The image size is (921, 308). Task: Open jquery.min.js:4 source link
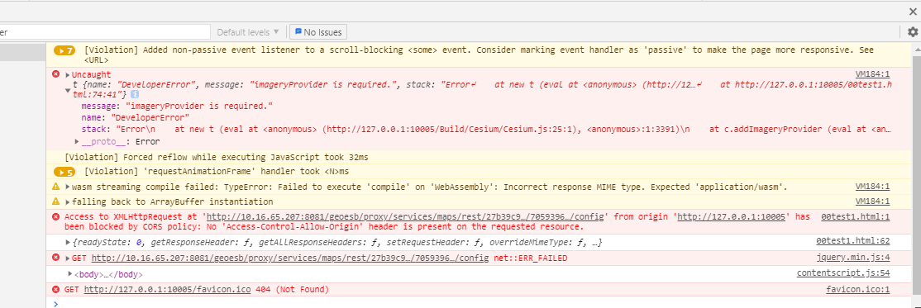[853, 258]
